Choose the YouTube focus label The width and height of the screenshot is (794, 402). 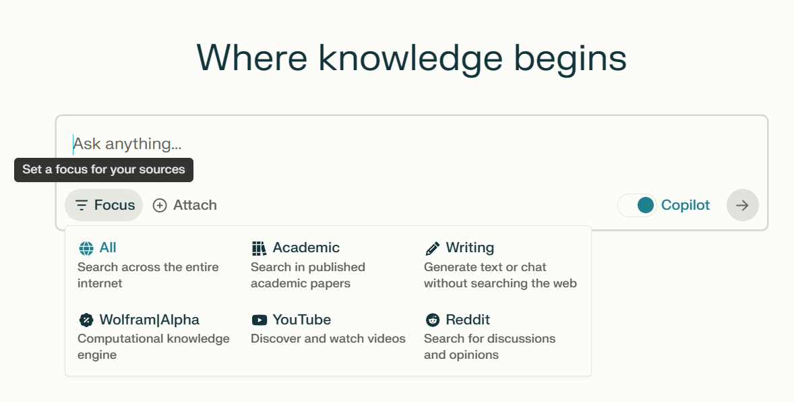point(301,319)
